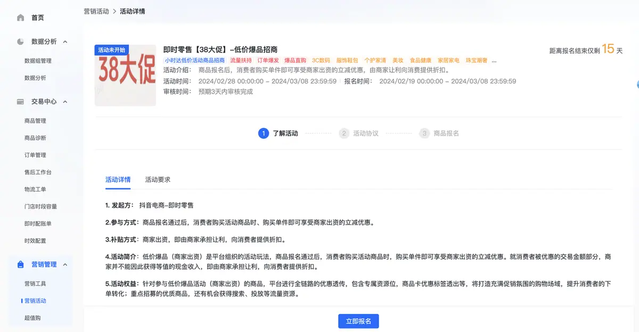The image size is (639, 332).
Task: Click the 家居家电 tag
Action: click(448, 61)
